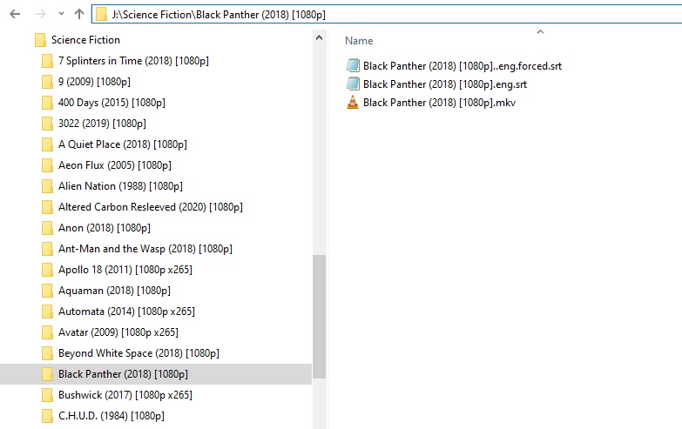Viewport: 682px width, 429px height.
Task: Click the Back navigation arrow
Action: pos(15,14)
